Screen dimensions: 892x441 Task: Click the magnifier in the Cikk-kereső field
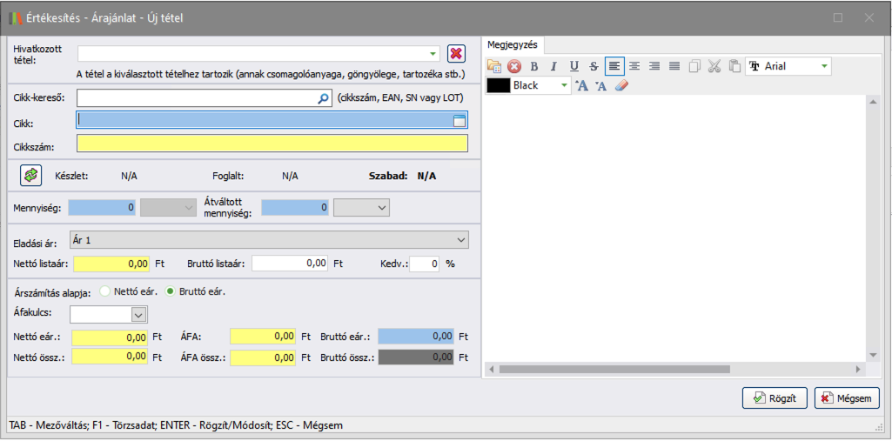(324, 99)
